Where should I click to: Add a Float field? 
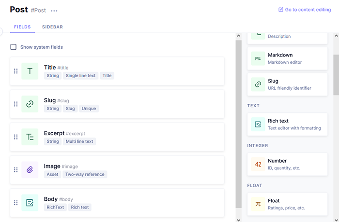pos(287,204)
